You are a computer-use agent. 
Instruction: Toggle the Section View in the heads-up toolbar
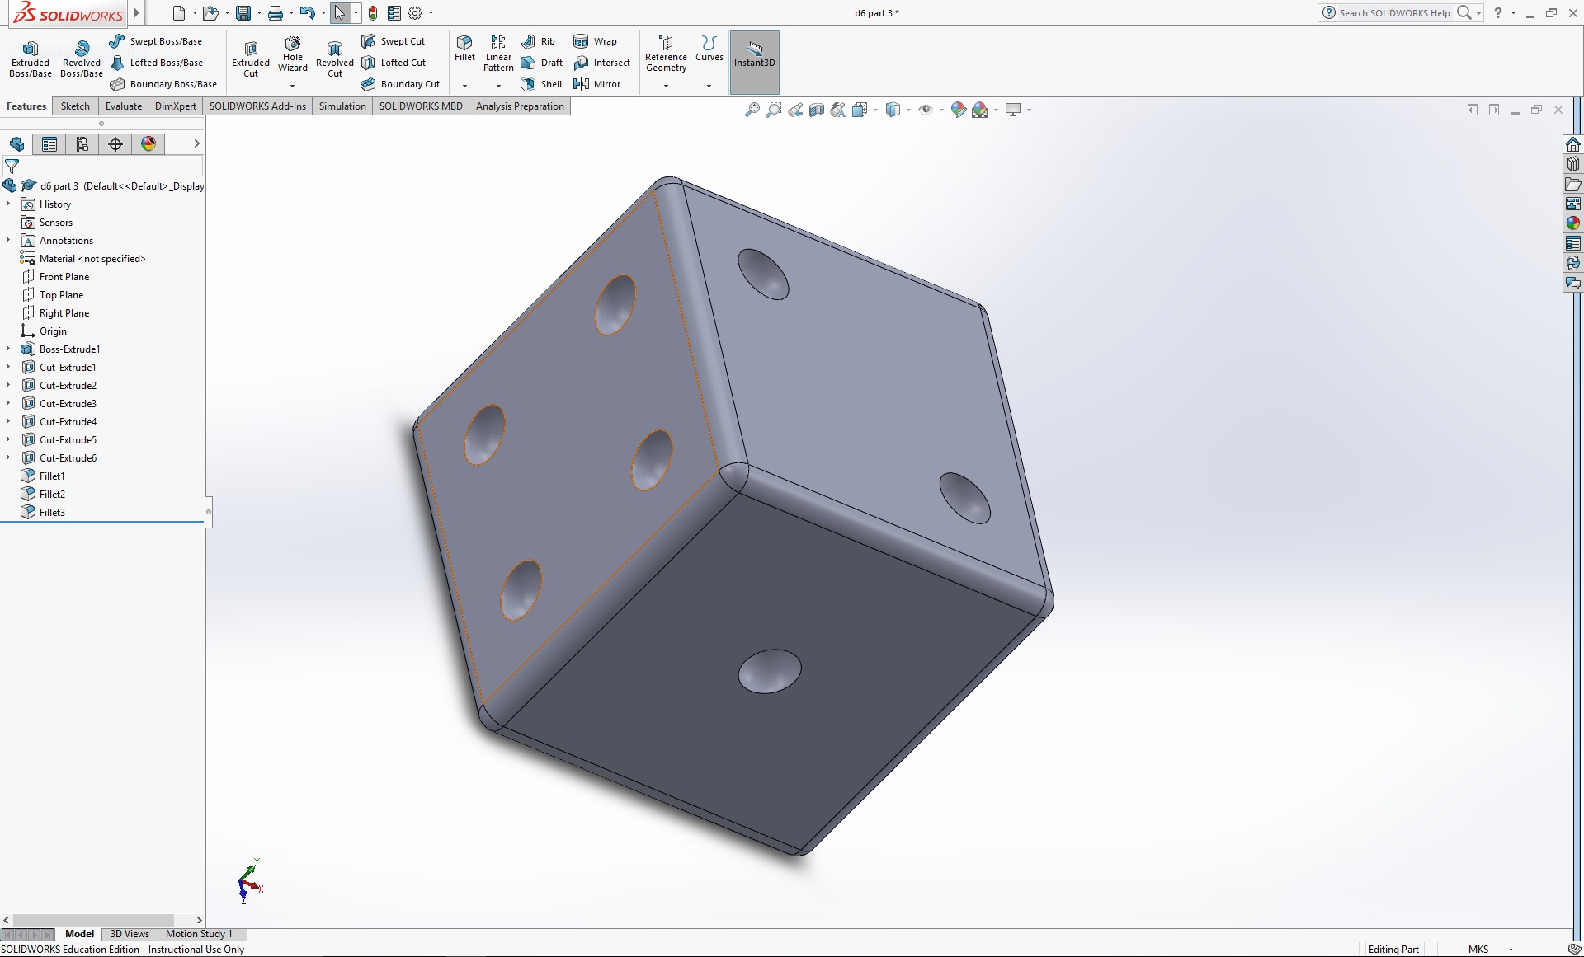pyautogui.click(x=816, y=109)
